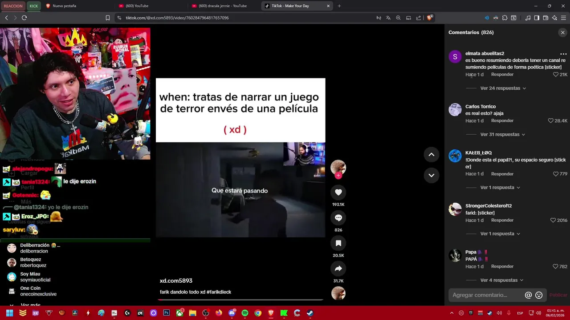Like Papa's comment with heart
Image resolution: width=570 pixels, height=320 pixels.
[555, 267]
